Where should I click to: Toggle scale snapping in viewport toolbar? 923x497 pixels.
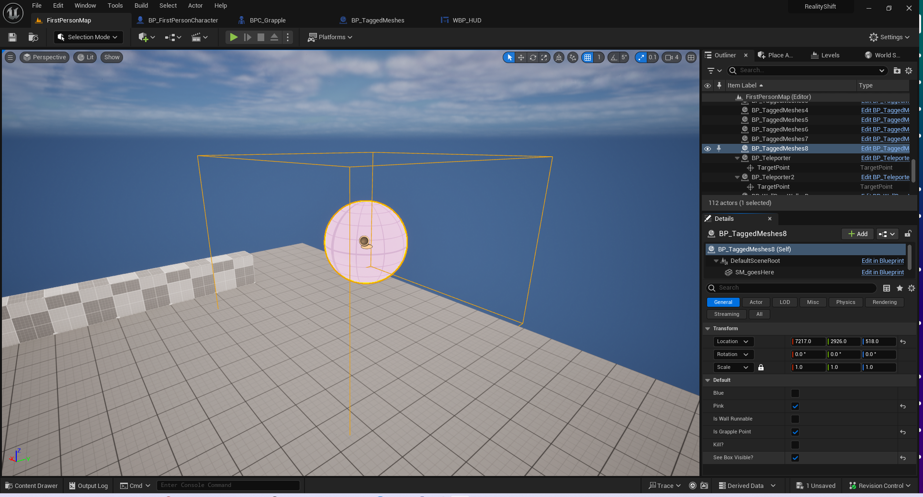641,57
